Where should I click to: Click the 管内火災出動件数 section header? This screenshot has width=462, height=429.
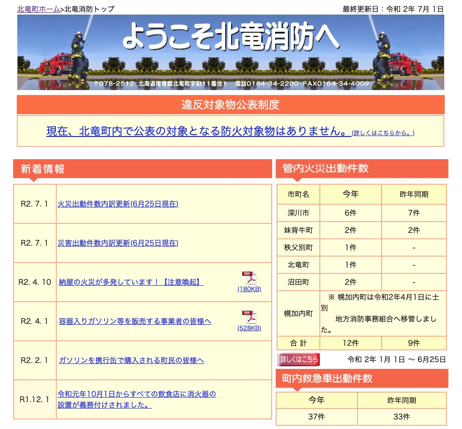[x=325, y=169]
